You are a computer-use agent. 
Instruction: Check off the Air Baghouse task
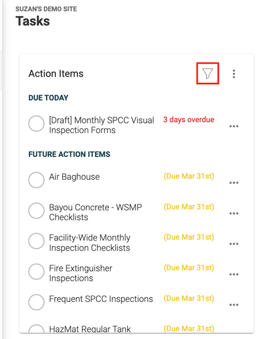[36, 180]
